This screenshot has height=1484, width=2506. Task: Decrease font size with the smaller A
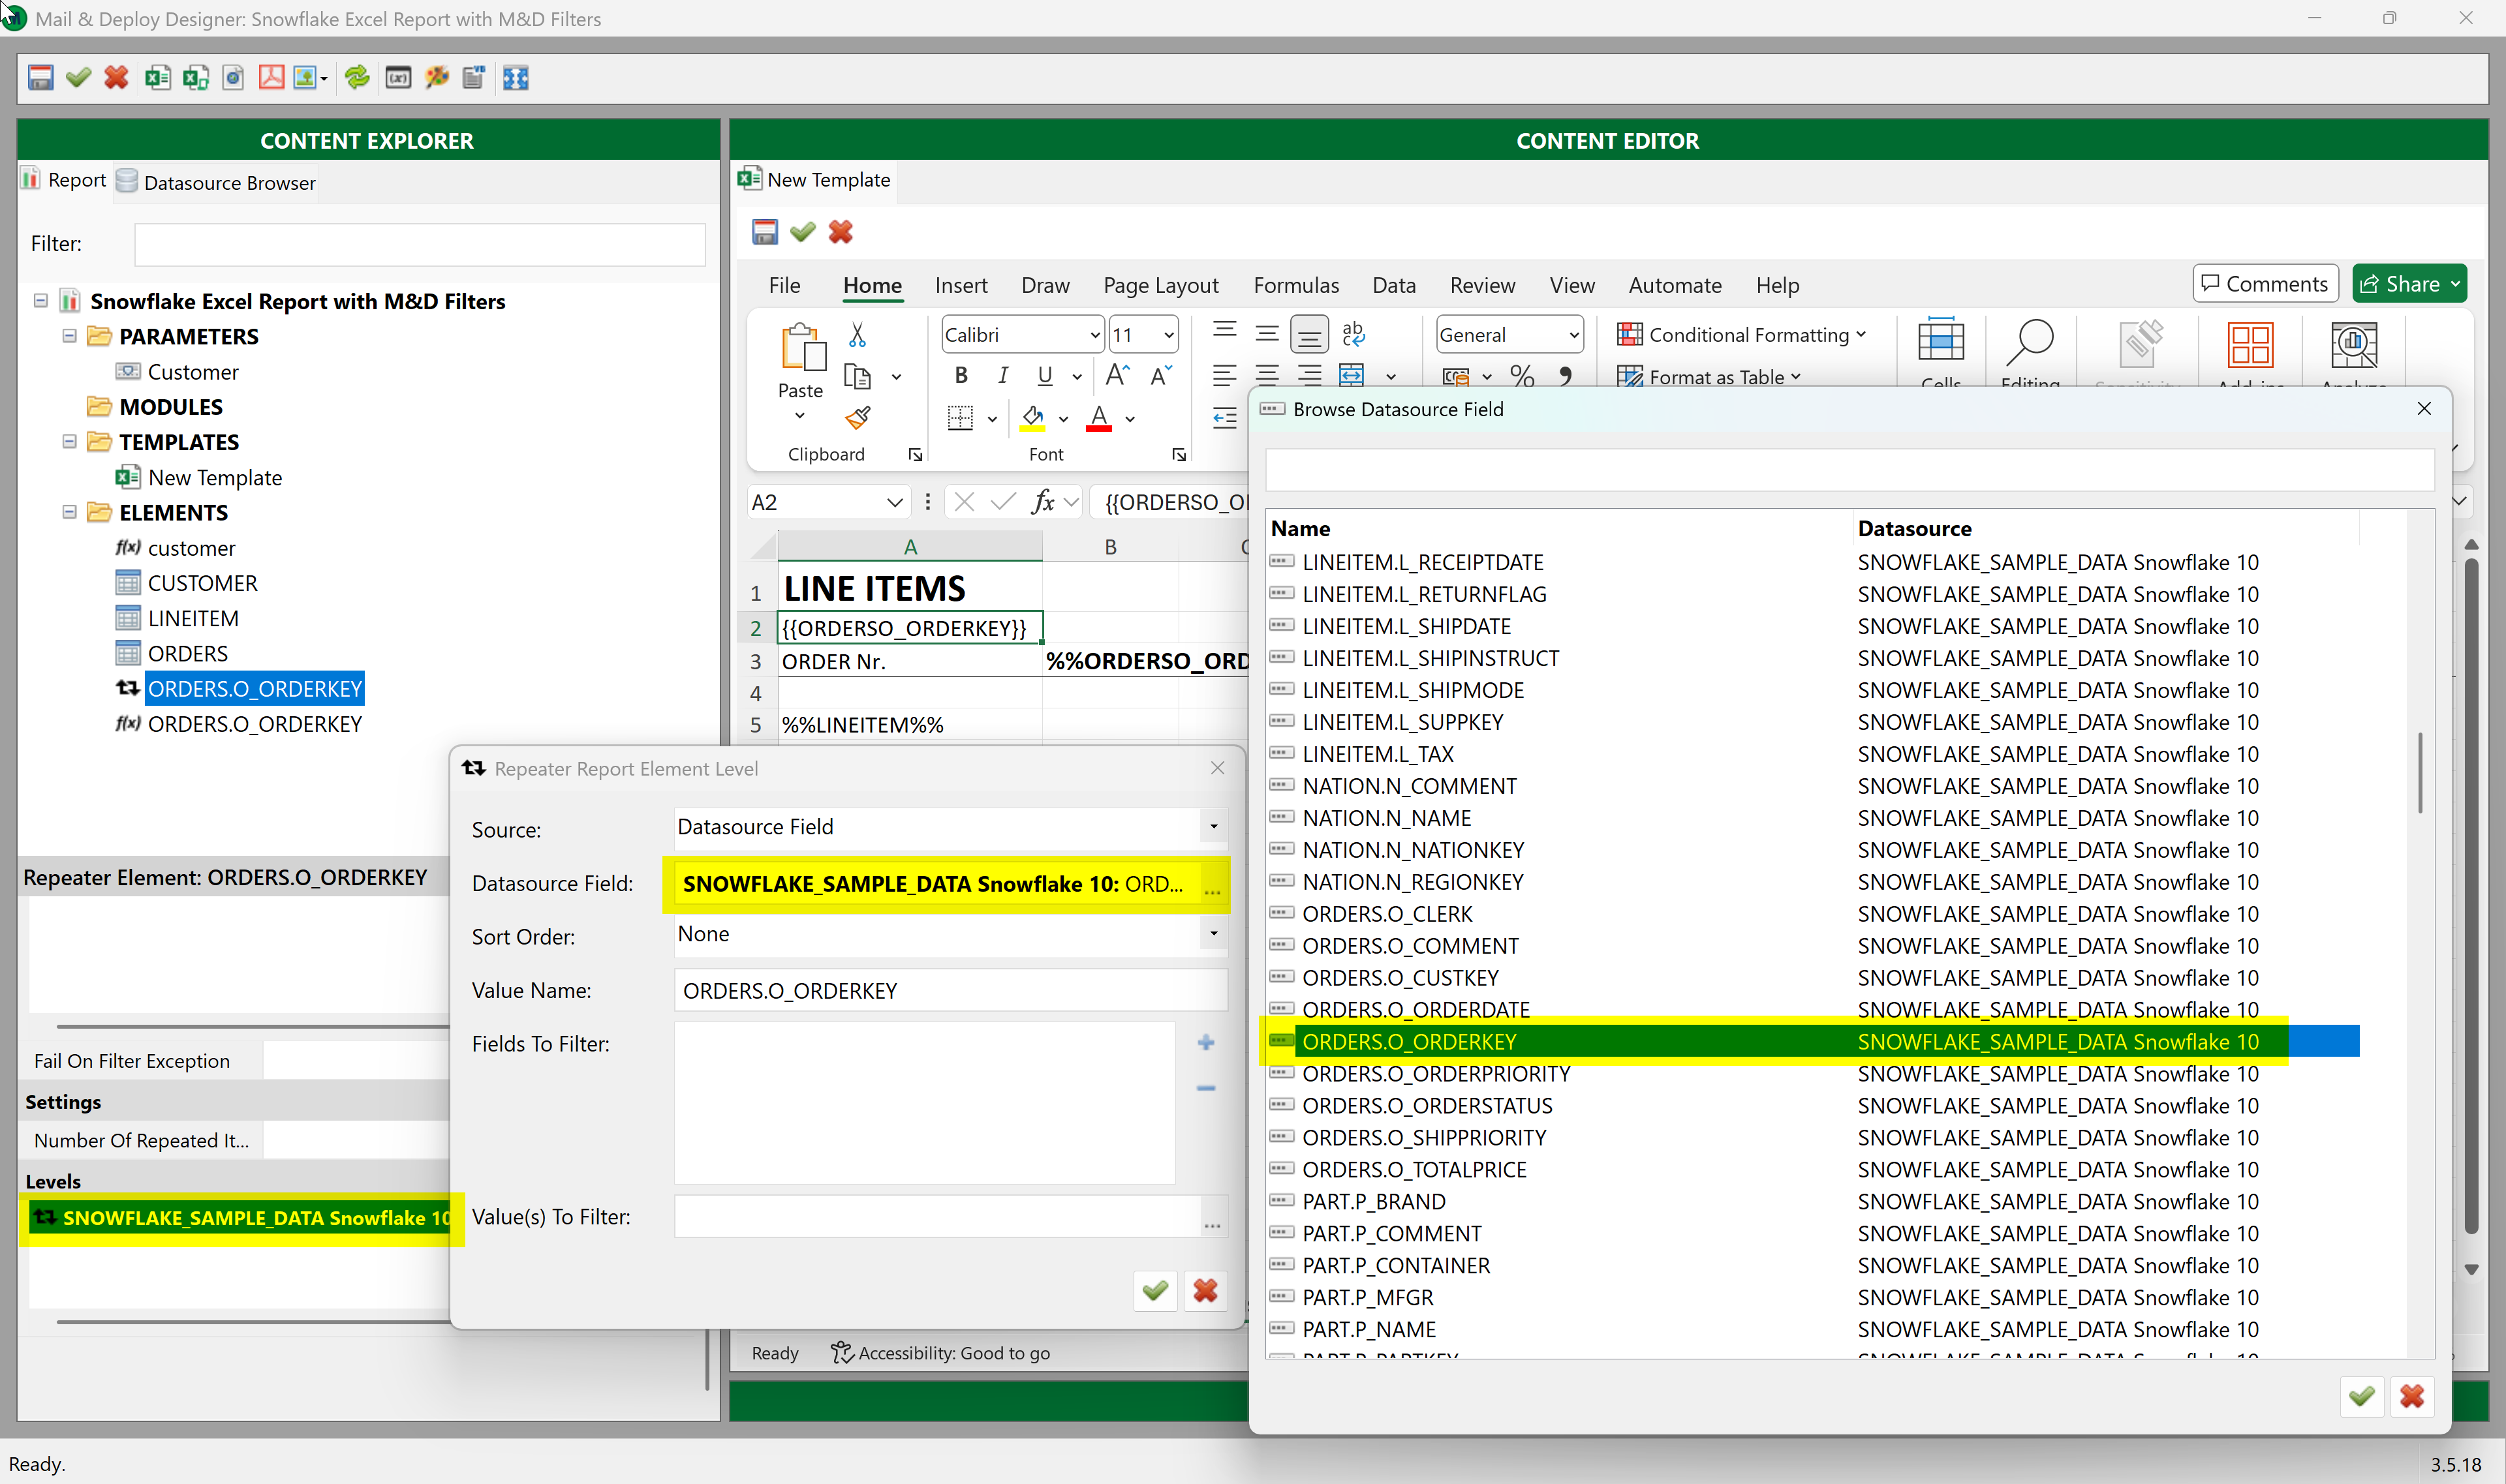1160,376
